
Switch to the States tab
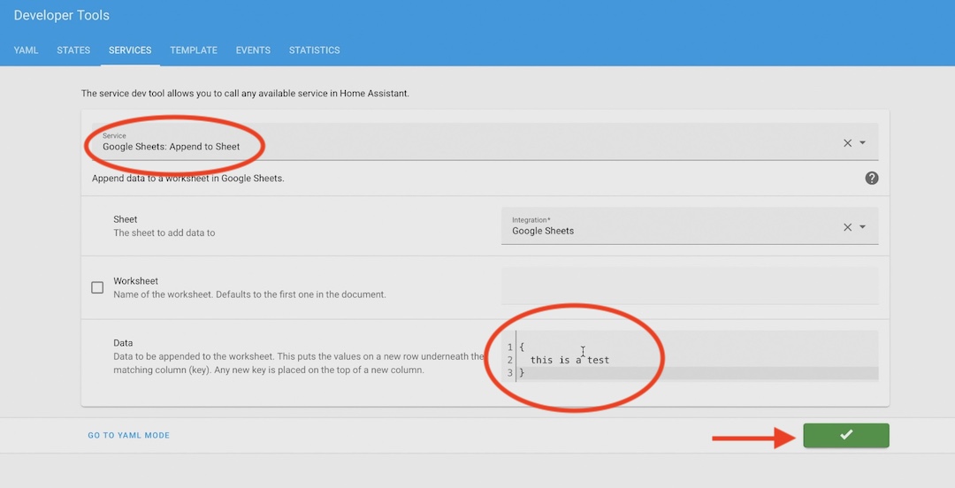tap(73, 50)
